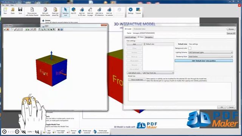Click Add default views button
Screen dimensions: 242x136
click(134, 73)
